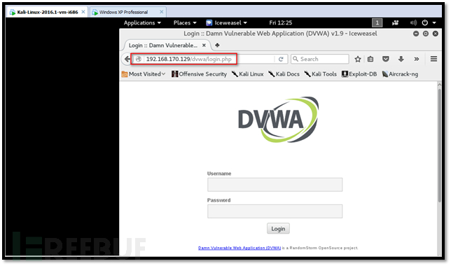Click the Login button
The width and height of the screenshot is (451, 266).
click(278, 229)
